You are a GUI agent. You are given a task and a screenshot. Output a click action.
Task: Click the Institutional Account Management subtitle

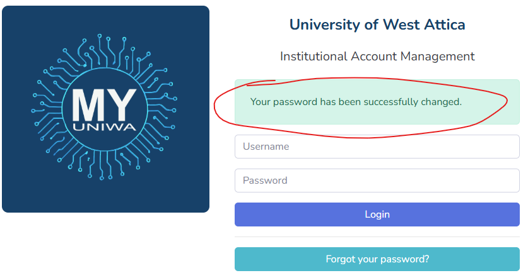(377, 57)
